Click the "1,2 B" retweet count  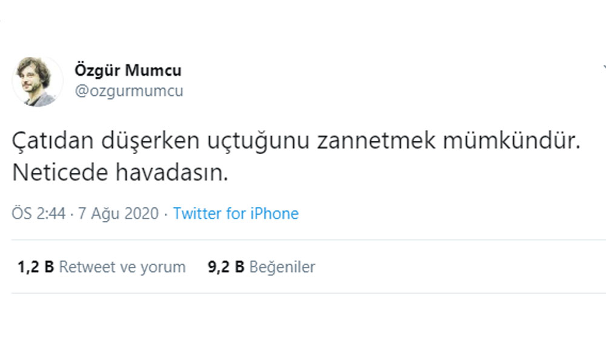(x=36, y=267)
